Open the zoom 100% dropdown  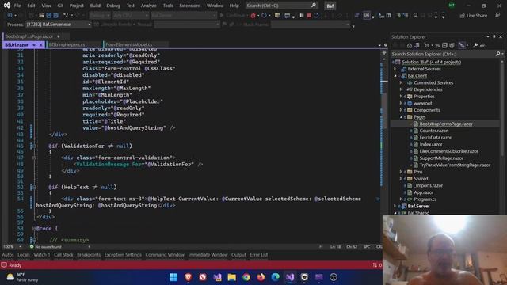(x=13, y=246)
